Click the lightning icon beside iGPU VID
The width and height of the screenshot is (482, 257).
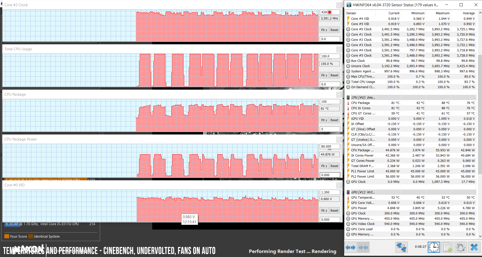(348, 118)
